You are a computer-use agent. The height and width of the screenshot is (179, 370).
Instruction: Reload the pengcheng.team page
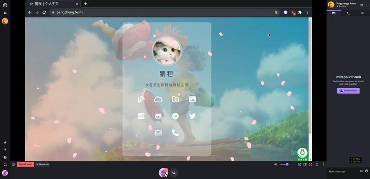pos(44,12)
